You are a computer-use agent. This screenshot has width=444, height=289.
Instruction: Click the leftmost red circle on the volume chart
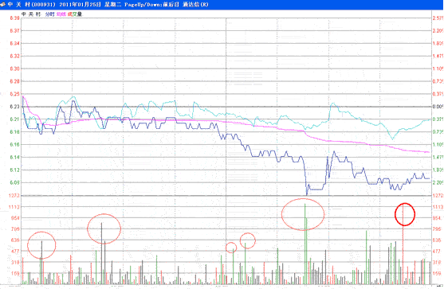click(41, 245)
